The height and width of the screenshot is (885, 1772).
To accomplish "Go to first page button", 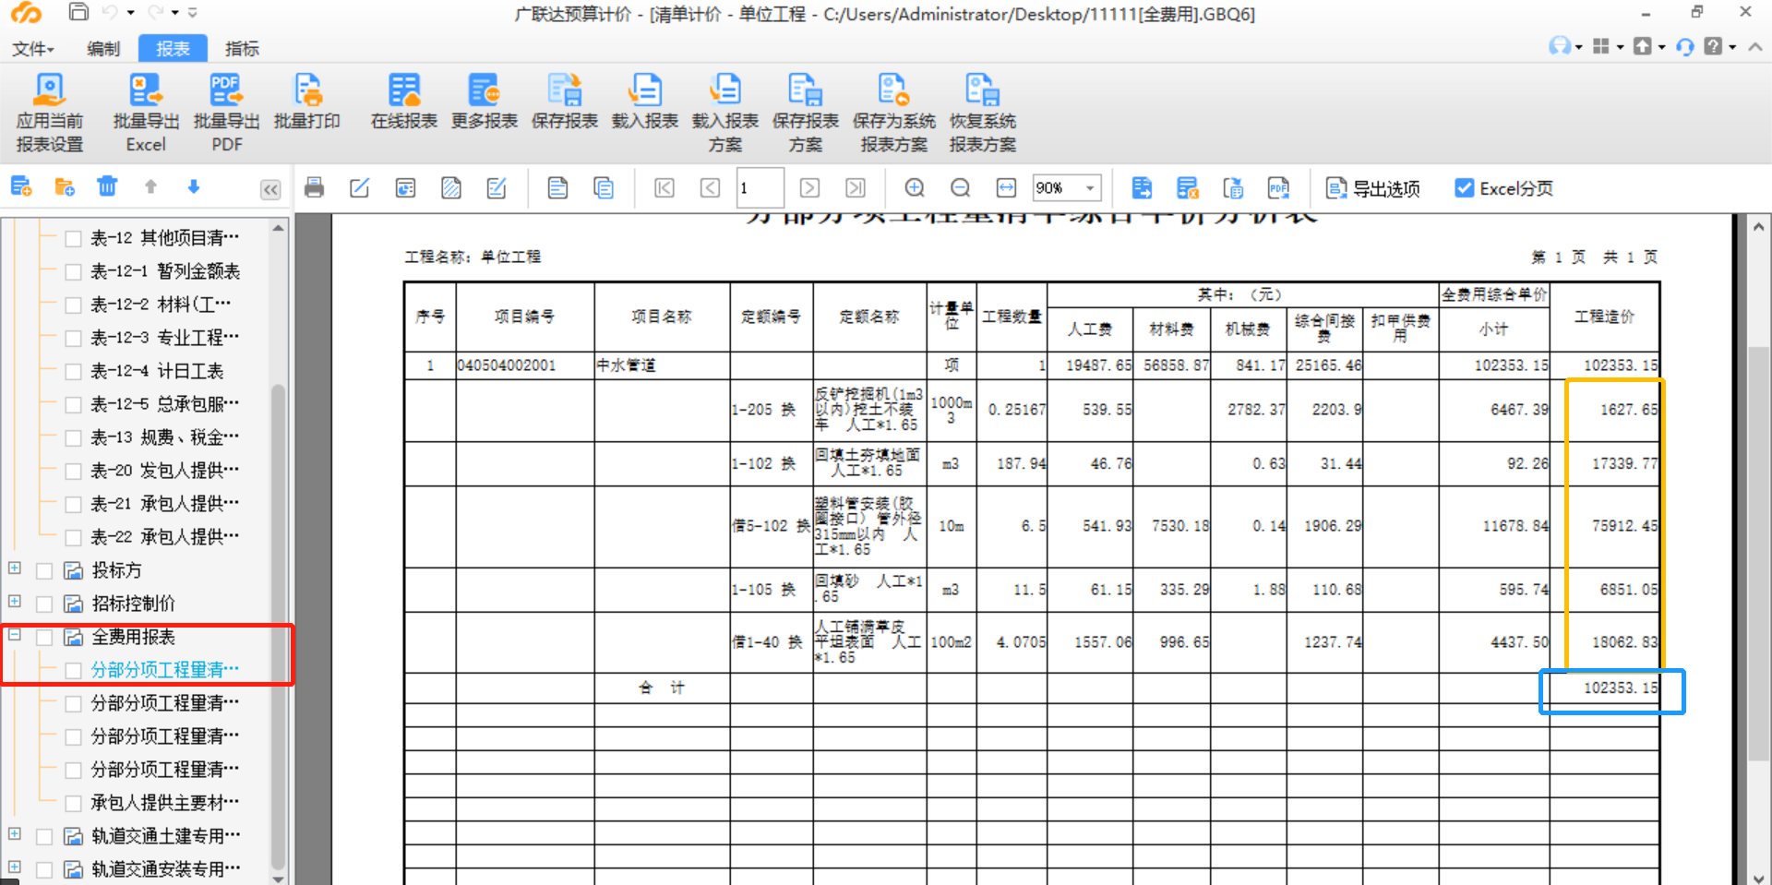I will pyautogui.click(x=664, y=188).
